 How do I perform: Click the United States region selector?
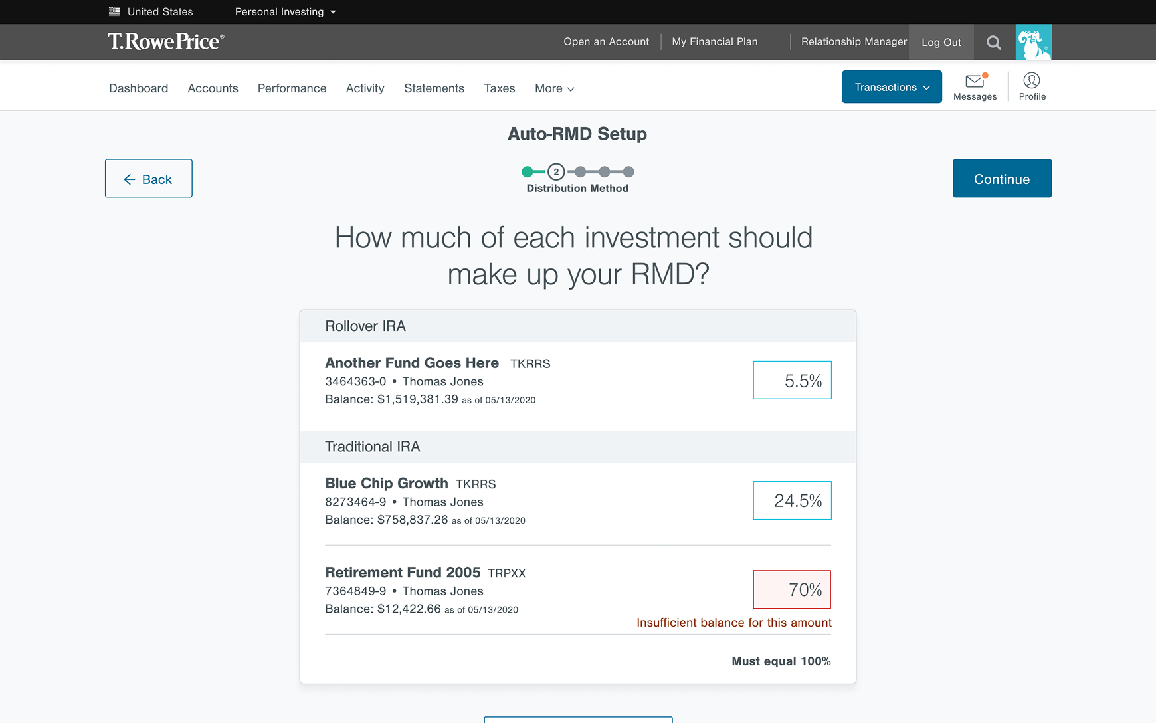click(151, 12)
